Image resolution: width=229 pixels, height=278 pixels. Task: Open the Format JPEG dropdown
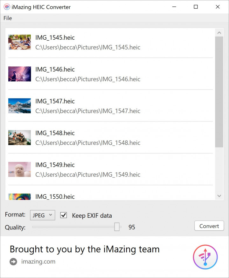pyautogui.click(x=43, y=215)
